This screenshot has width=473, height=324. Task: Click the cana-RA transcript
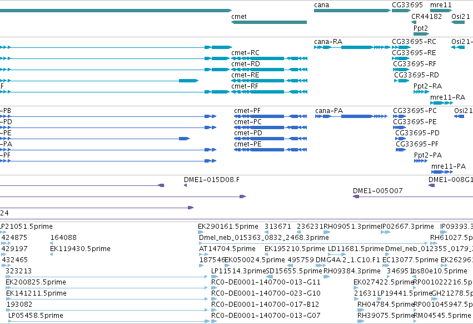point(352,47)
